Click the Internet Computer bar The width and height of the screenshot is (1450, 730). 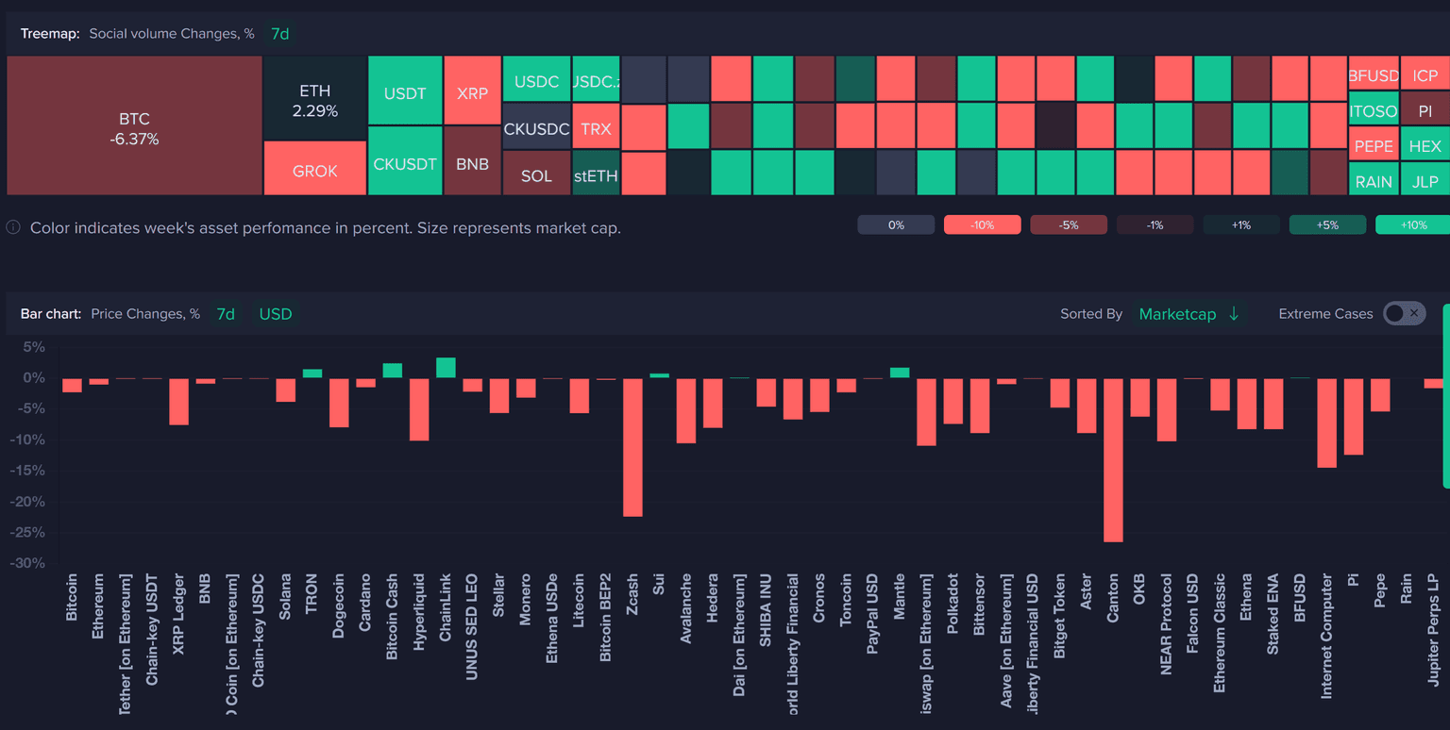pyautogui.click(x=1326, y=423)
